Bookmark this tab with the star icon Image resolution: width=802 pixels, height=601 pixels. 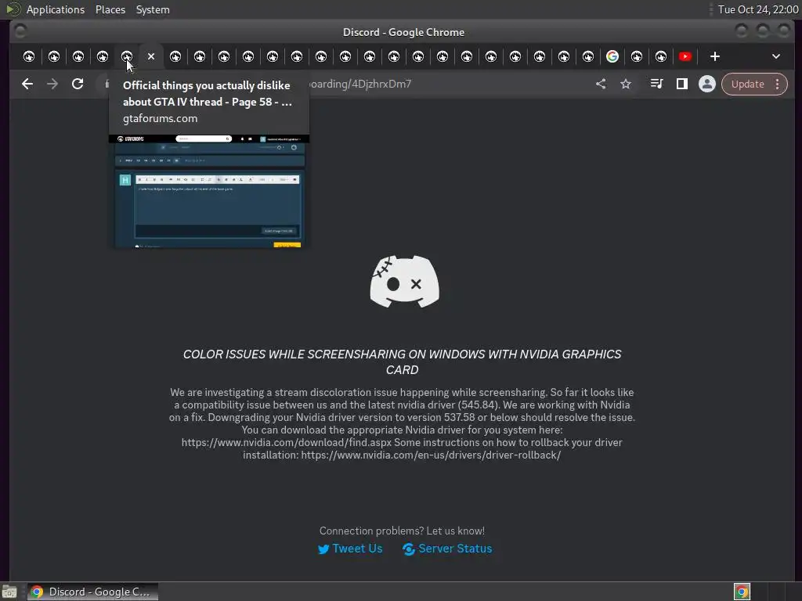pos(626,84)
